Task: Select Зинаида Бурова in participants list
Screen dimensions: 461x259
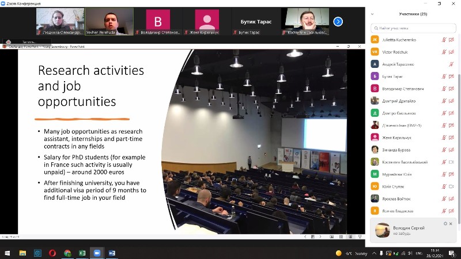Action: coord(412,150)
